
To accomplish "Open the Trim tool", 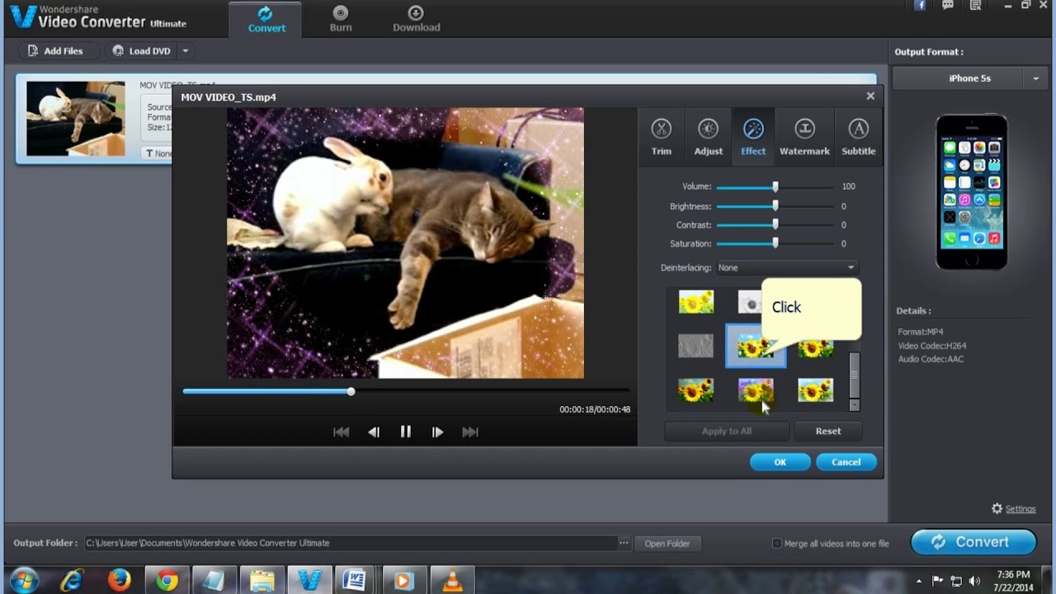I will pos(661,137).
